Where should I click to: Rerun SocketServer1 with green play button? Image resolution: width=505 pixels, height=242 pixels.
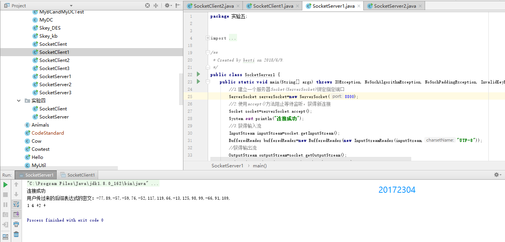tap(5, 185)
